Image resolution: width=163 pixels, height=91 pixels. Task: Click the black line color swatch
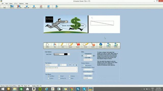(66, 54)
